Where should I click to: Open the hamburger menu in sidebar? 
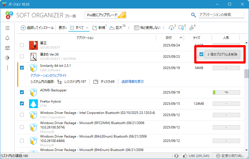(x=7, y=28)
